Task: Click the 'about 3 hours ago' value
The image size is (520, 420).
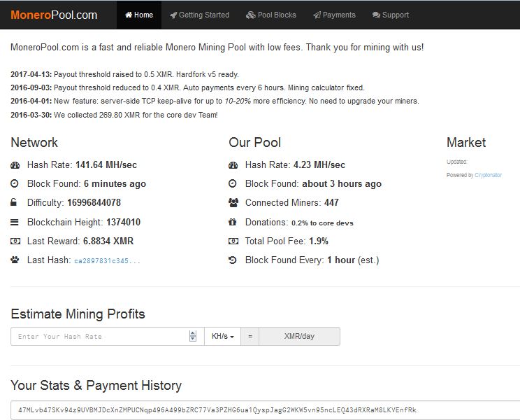Action: [x=342, y=184]
